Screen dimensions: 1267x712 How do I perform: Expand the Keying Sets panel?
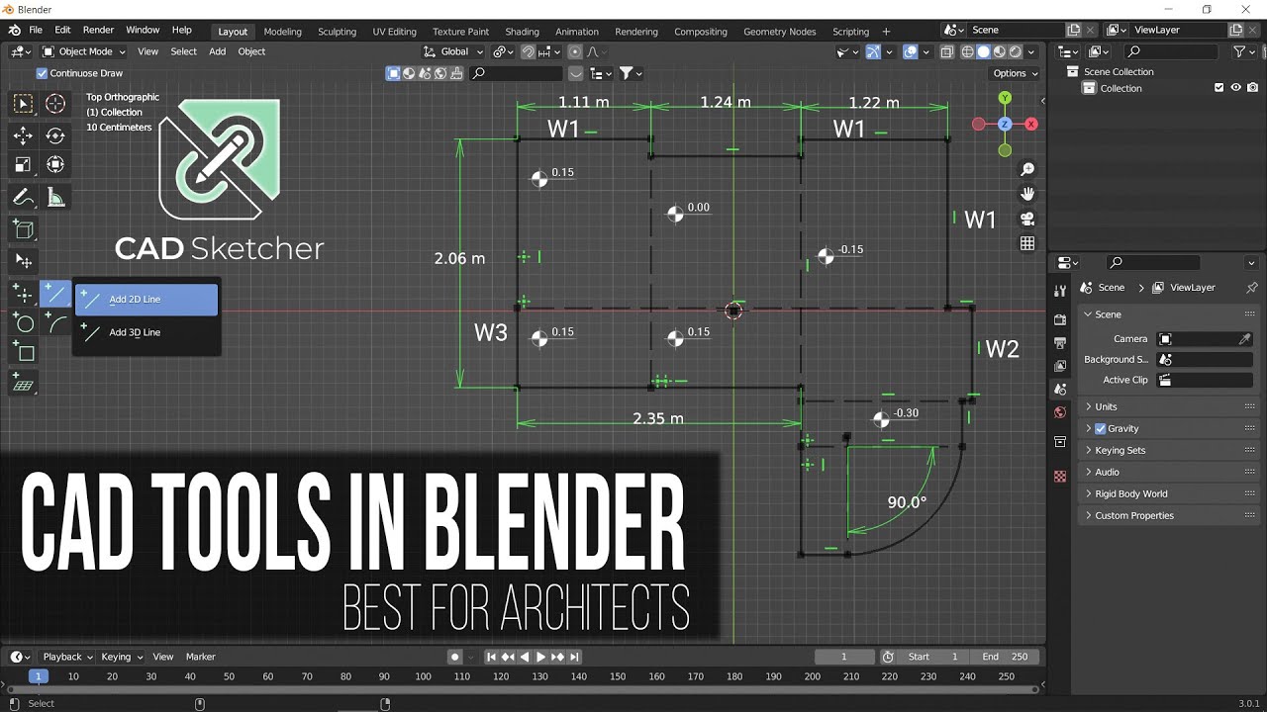coord(1168,450)
